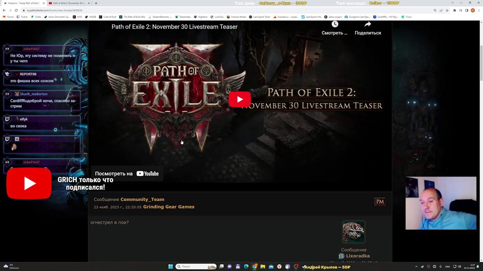Open Lixoradka user profile link
The height and width of the screenshot is (271, 483).
[x=358, y=256]
